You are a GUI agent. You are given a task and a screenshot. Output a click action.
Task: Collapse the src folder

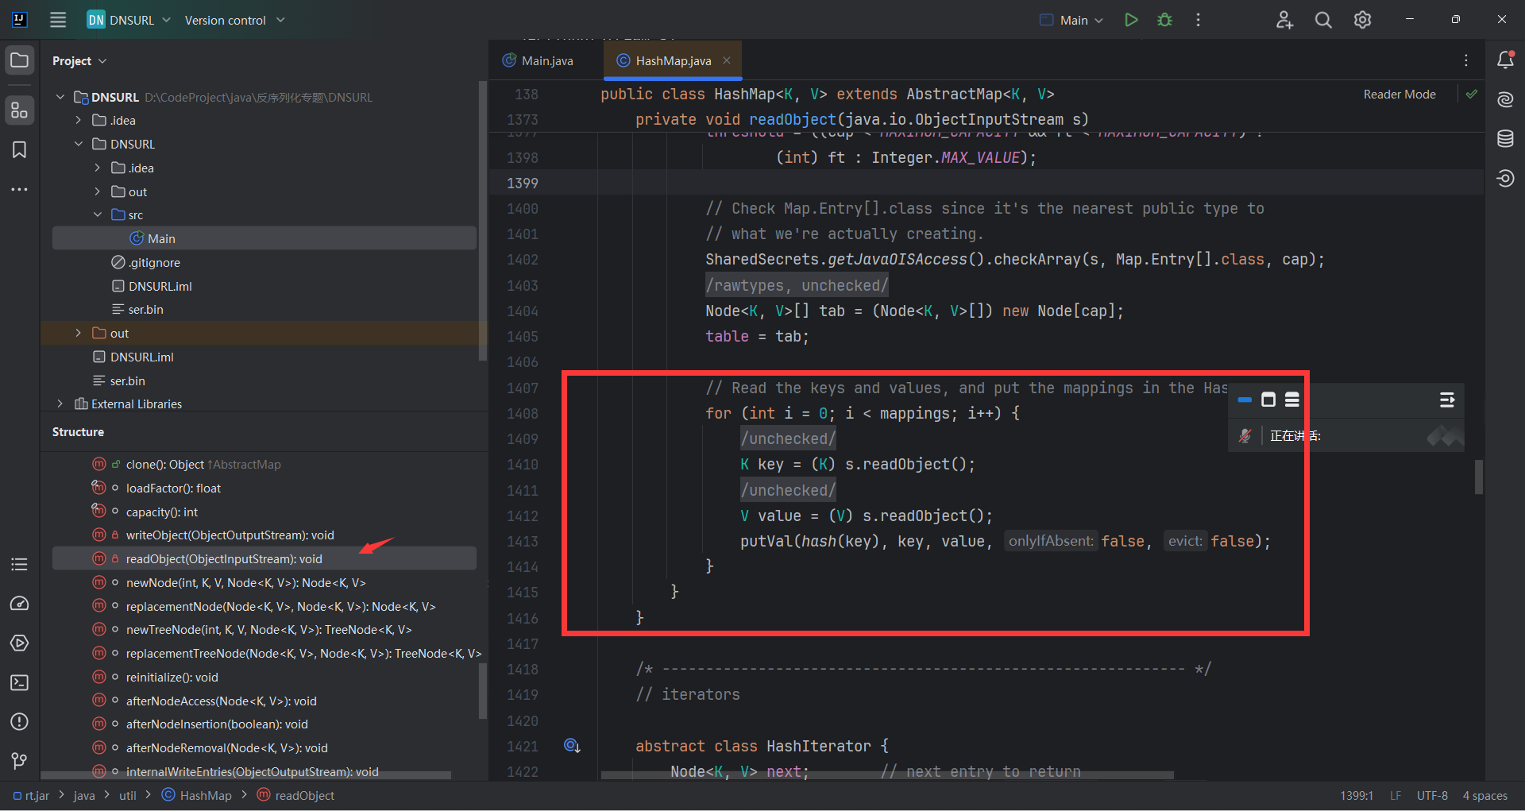pyautogui.click(x=98, y=214)
